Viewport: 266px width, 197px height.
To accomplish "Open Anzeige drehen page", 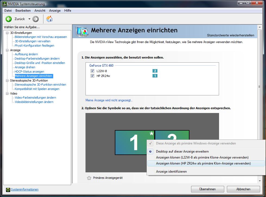I will (x=25, y=67).
